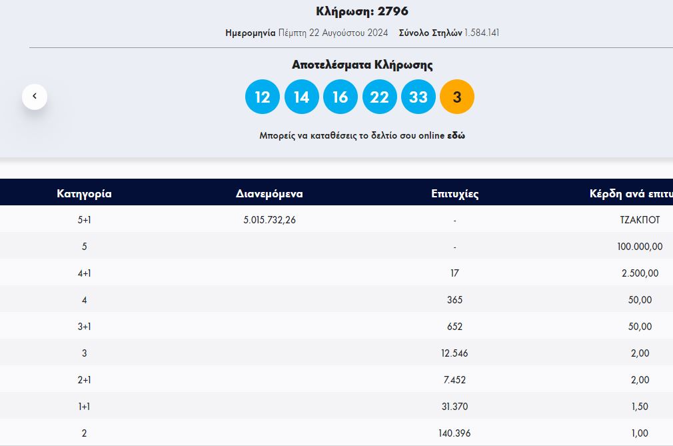The width and height of the screenshot is (673, 446).
Task: Click the orange Joker ball number 3
Action: 457,97
